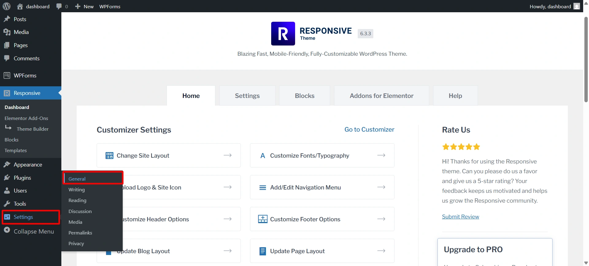Click the Plugins plug icon
The image size is (589, 266).
7,178
